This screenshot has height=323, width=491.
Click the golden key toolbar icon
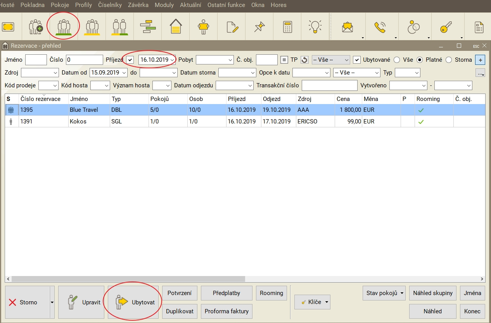point(445,27)
